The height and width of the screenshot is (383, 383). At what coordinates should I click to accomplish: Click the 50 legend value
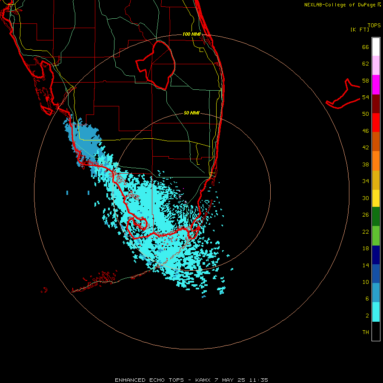pyautogui.click(x=366, y=114)
